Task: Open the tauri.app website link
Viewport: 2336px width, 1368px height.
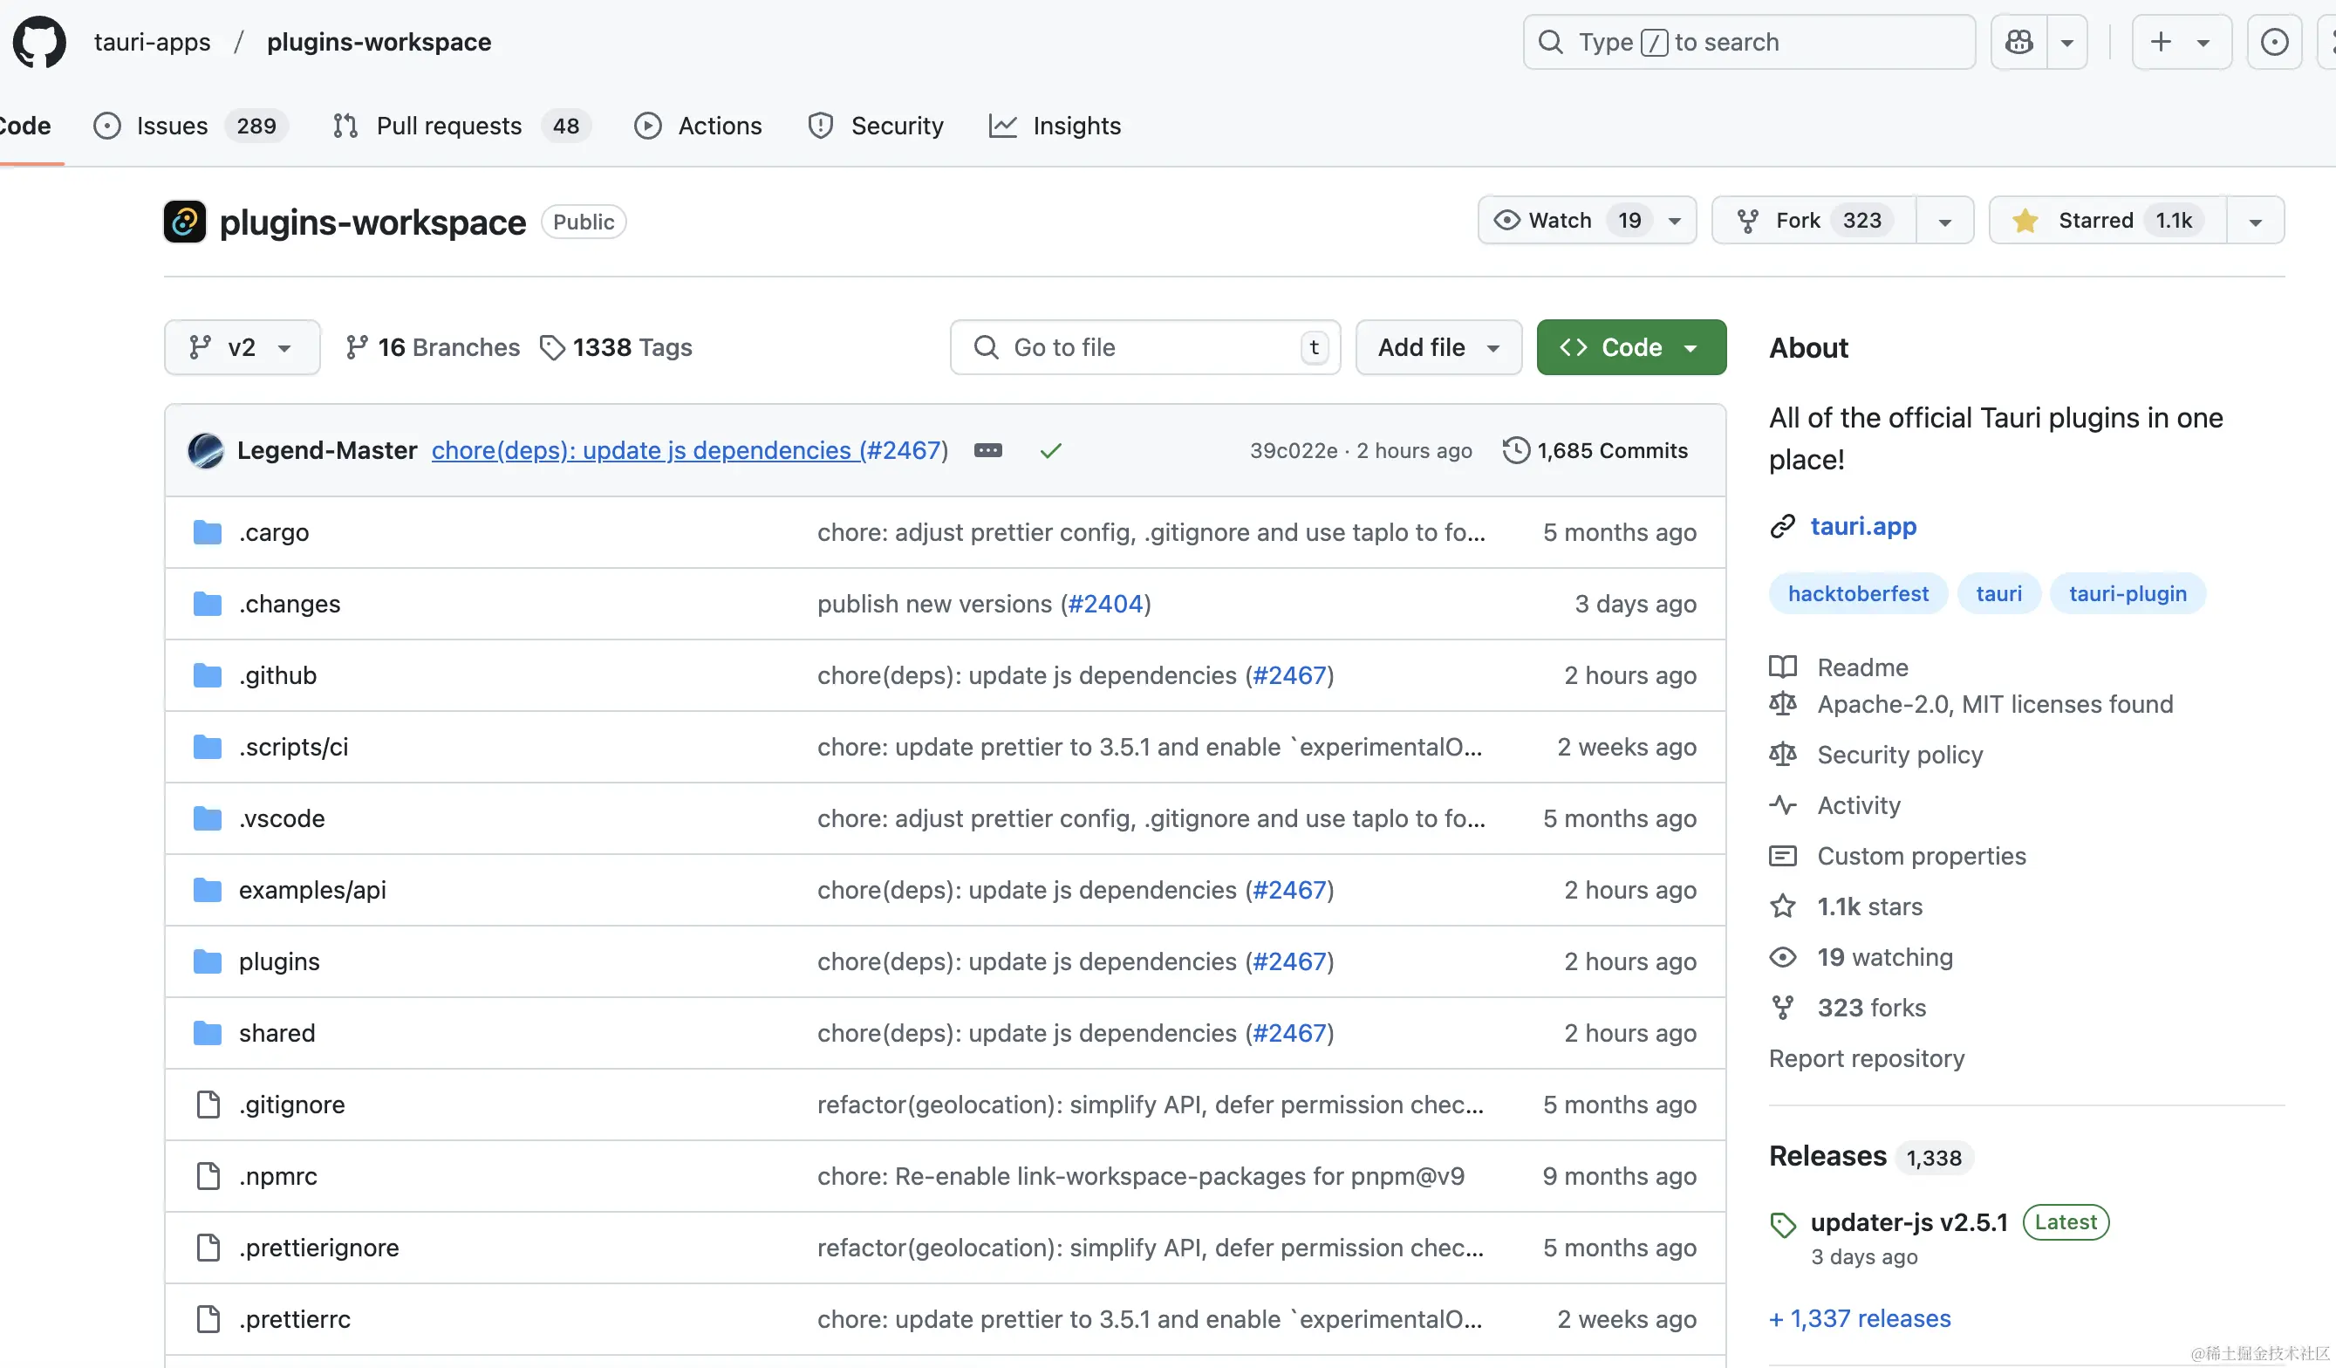Action: (1862, 526)
